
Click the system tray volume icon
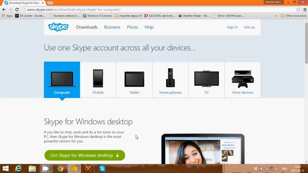(276, 169)
